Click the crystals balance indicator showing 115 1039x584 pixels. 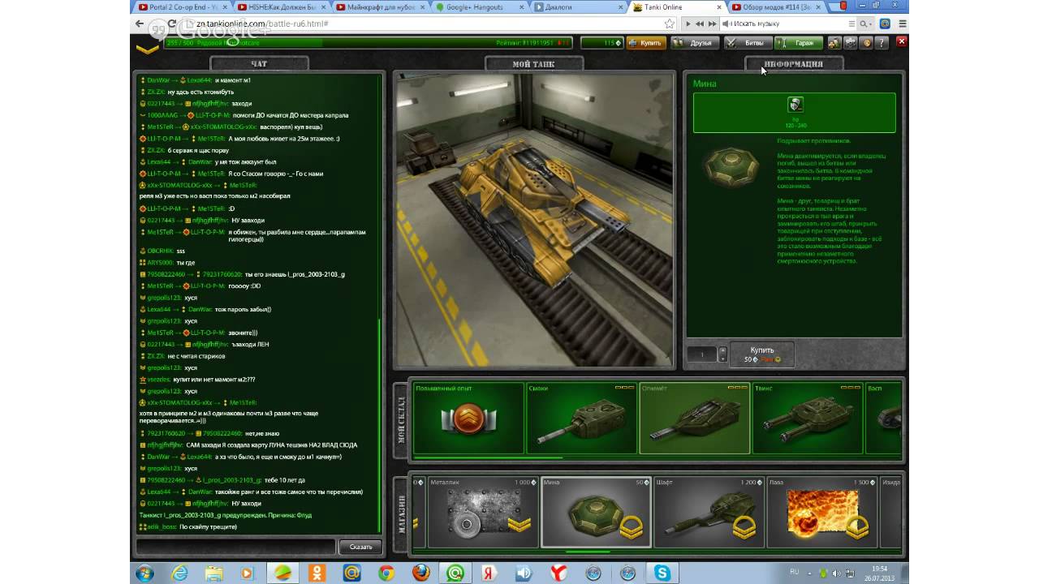coord(601,42)
